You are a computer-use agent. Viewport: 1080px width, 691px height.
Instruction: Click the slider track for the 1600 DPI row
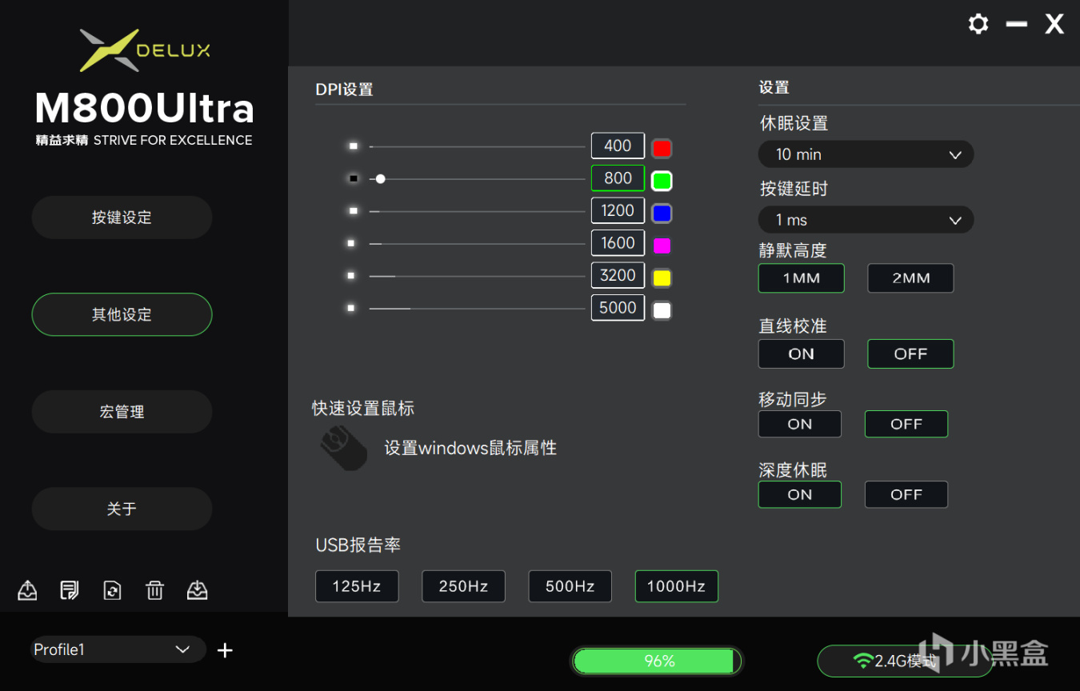477,244
